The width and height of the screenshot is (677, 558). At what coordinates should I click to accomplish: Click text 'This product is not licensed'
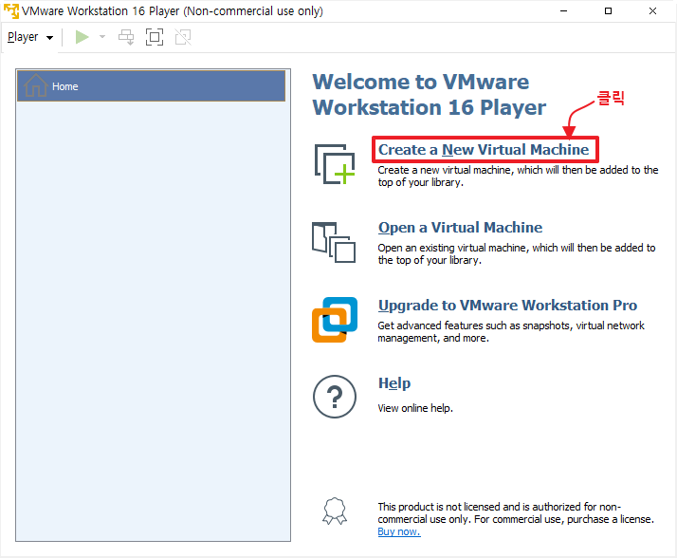439,507
